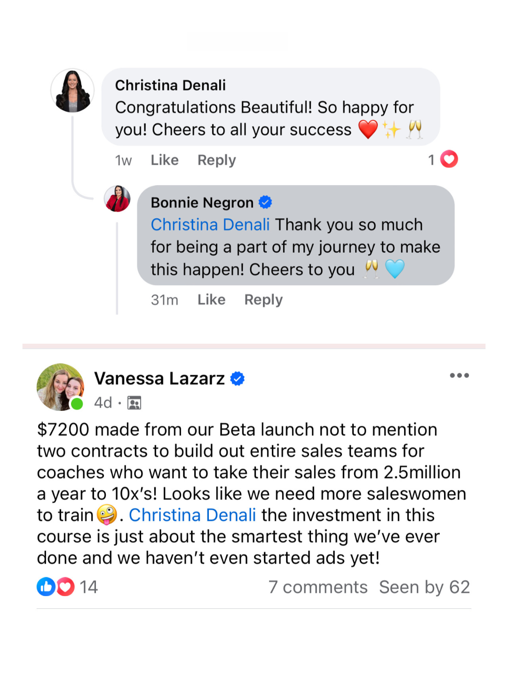Open Vanessa Lazarz's profile name link
This screenshot has height=677, width=508.
tap(159, 378)
